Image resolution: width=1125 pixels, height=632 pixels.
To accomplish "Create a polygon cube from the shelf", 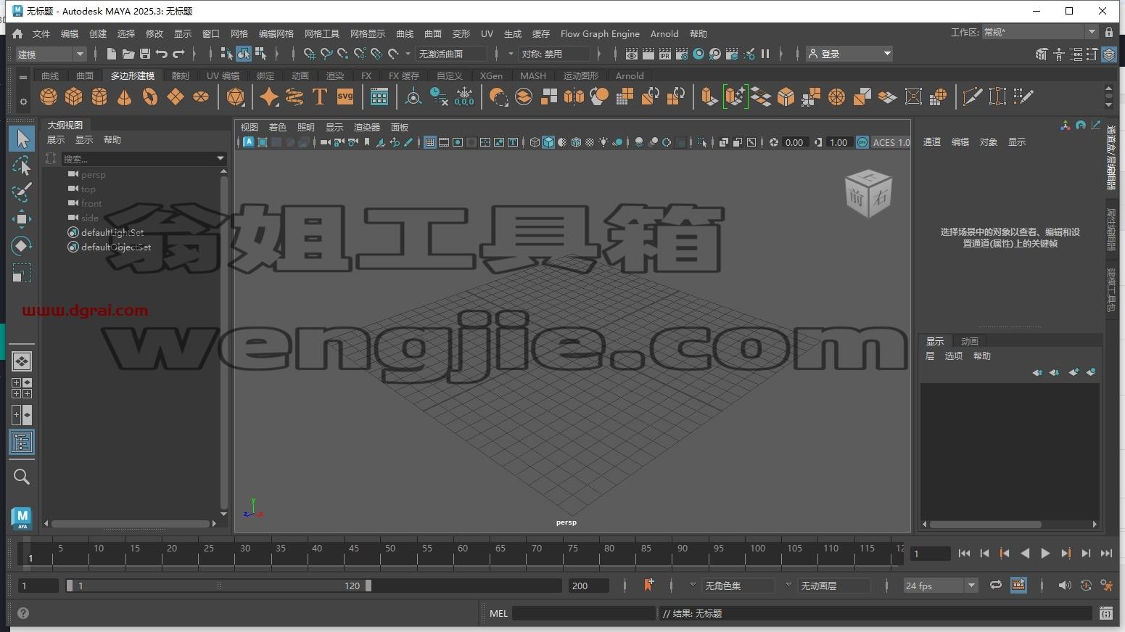I will click(x=74, y=97).
